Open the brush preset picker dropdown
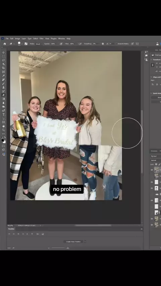The height and width of the screenshot is (286, 161). 22,44
